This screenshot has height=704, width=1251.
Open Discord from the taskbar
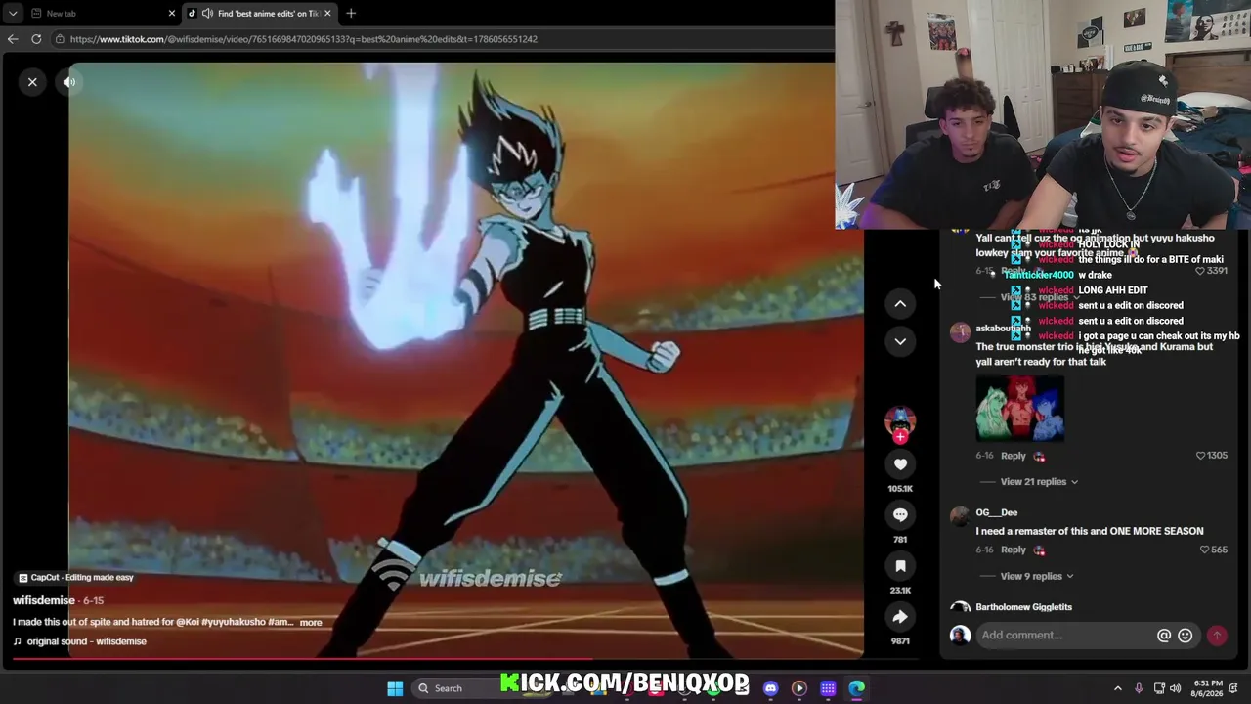770,688
